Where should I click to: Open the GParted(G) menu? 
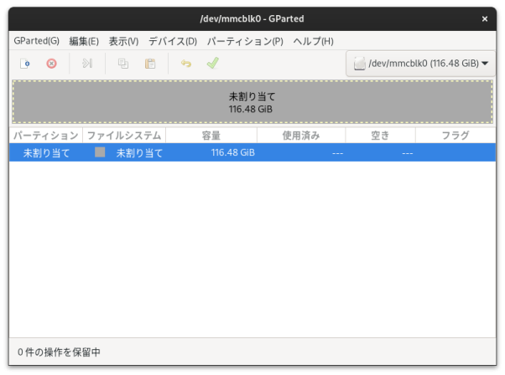[x=36, y=41]
